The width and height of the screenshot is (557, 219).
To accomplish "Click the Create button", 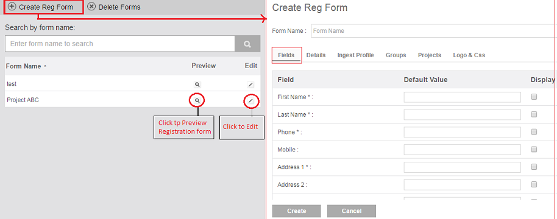I will pos(297,211).
